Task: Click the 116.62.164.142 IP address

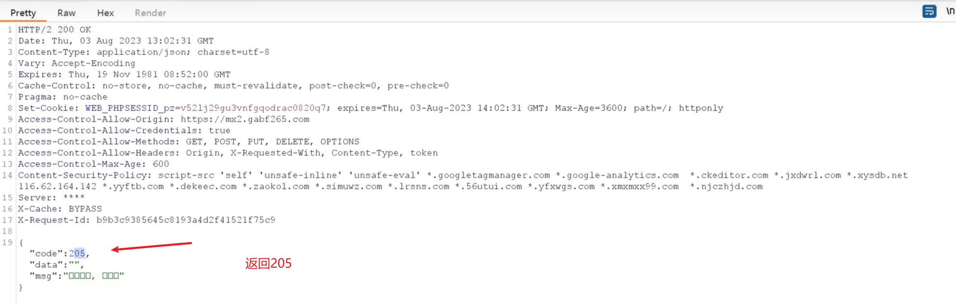Action: click(x=57, y=187)
